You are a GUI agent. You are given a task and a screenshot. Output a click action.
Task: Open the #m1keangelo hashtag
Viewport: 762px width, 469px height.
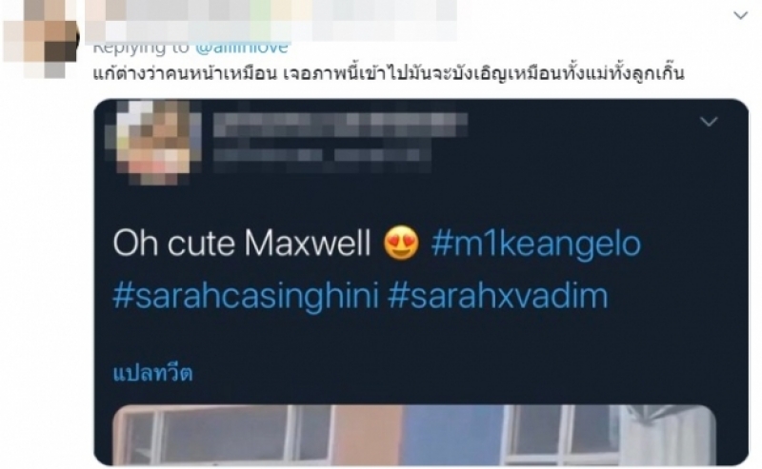click(536, 244)
